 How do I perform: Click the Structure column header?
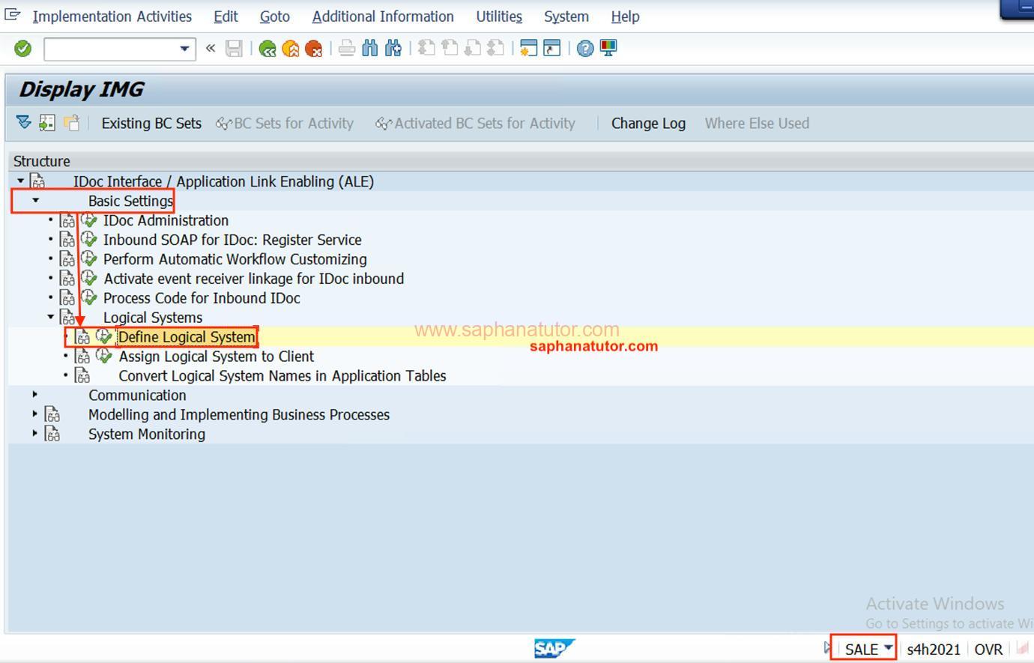pyautogui.click(x=41, y=161)
